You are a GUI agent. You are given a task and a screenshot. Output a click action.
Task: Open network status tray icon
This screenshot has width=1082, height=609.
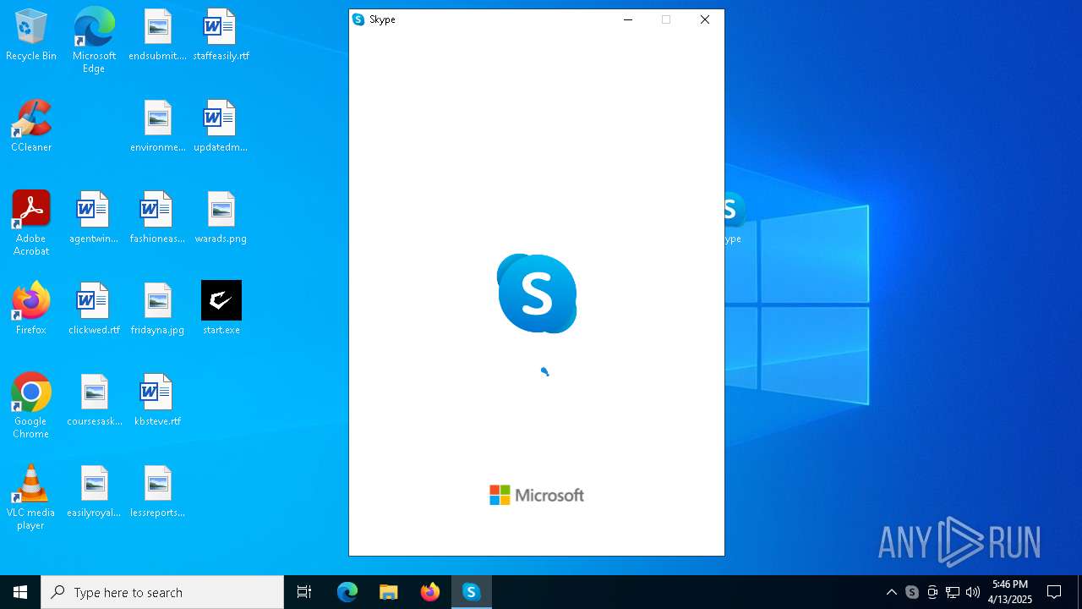point(953,592)
